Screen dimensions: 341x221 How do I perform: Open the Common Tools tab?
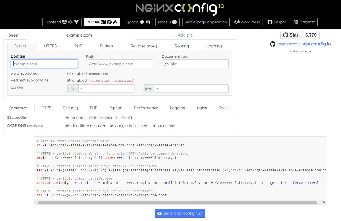224,108
